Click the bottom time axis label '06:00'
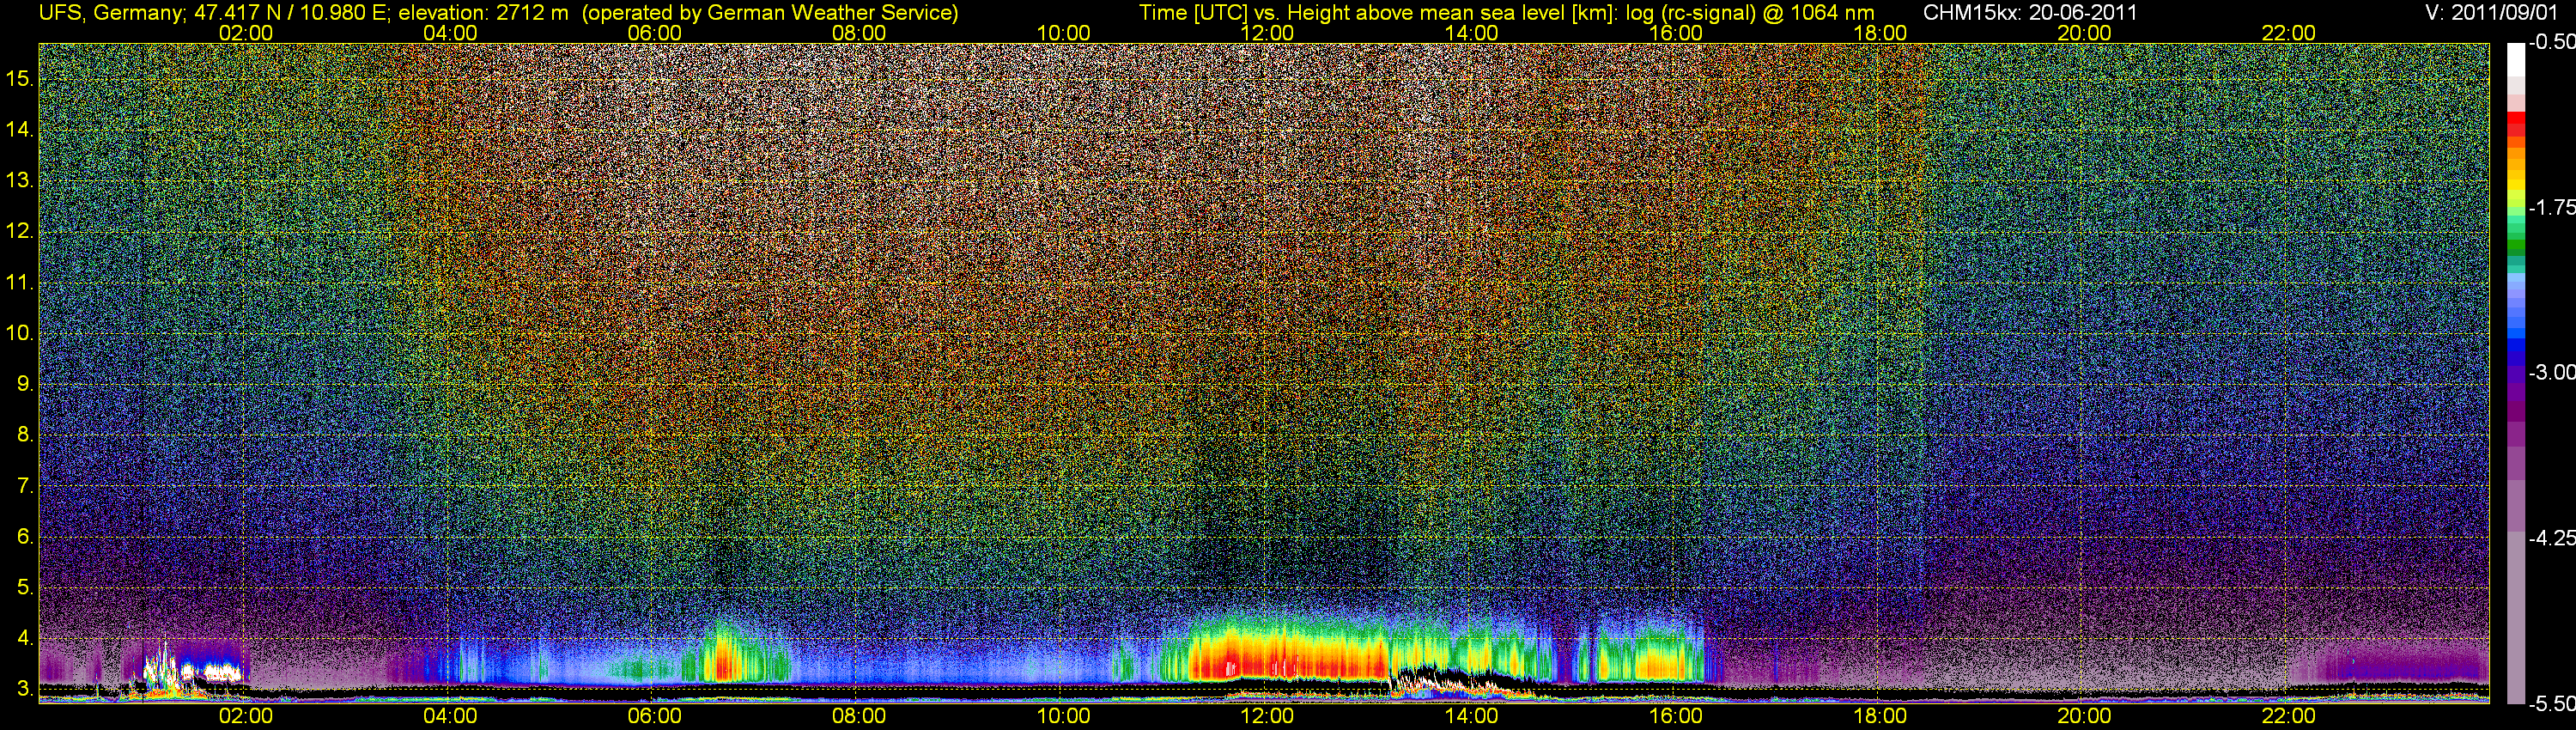This screenshot has width=2576, height=730. coord(654,716)
